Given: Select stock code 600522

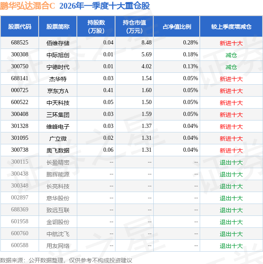Looking at the screenshot, I should [x=20, y=102].
